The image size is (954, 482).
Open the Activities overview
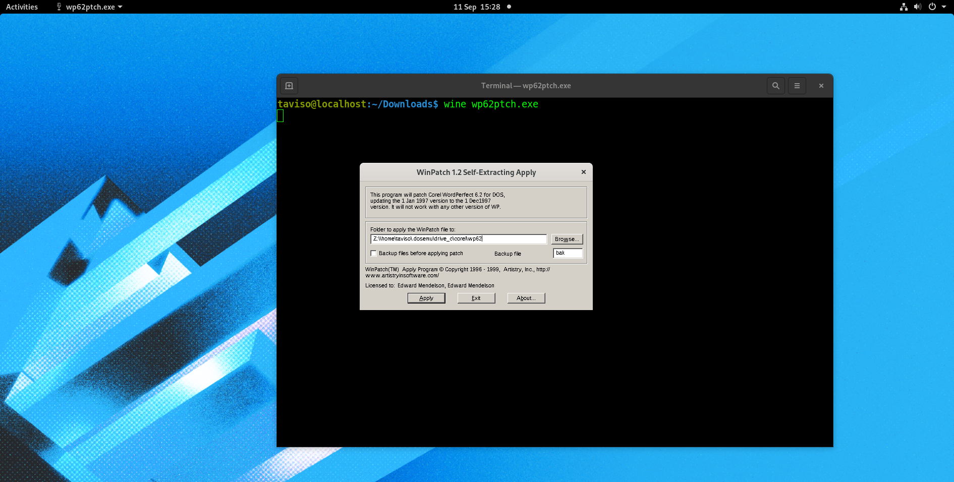[22, 7]
